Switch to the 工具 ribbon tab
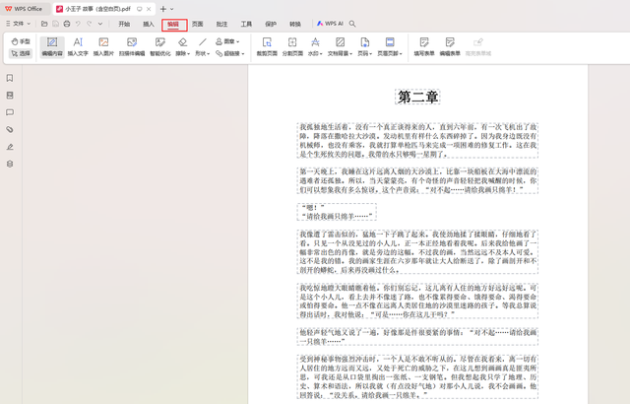 (x=246, y=24)
